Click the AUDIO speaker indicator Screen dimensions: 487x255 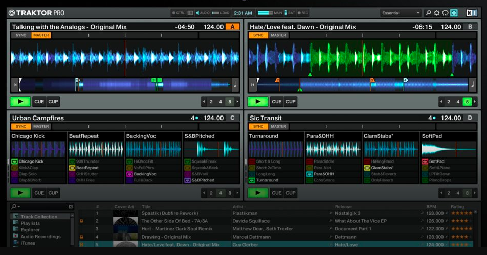click(203, 13)
